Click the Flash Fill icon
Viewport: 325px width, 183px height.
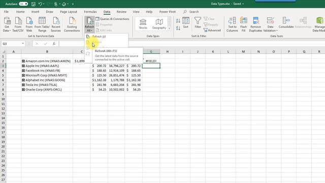pos(244,24)
